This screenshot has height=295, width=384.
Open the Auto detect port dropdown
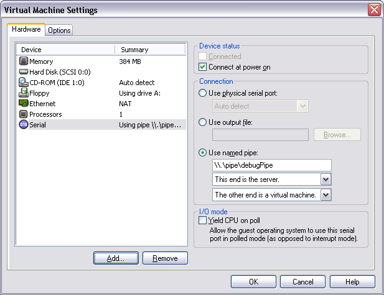coord(302,106)
